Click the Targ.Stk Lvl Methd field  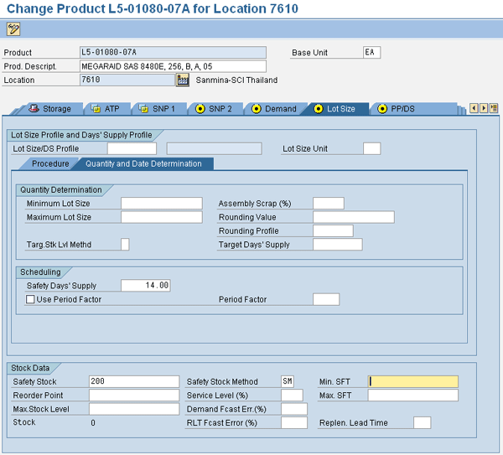pyautogui.click(x=125, y=245)
